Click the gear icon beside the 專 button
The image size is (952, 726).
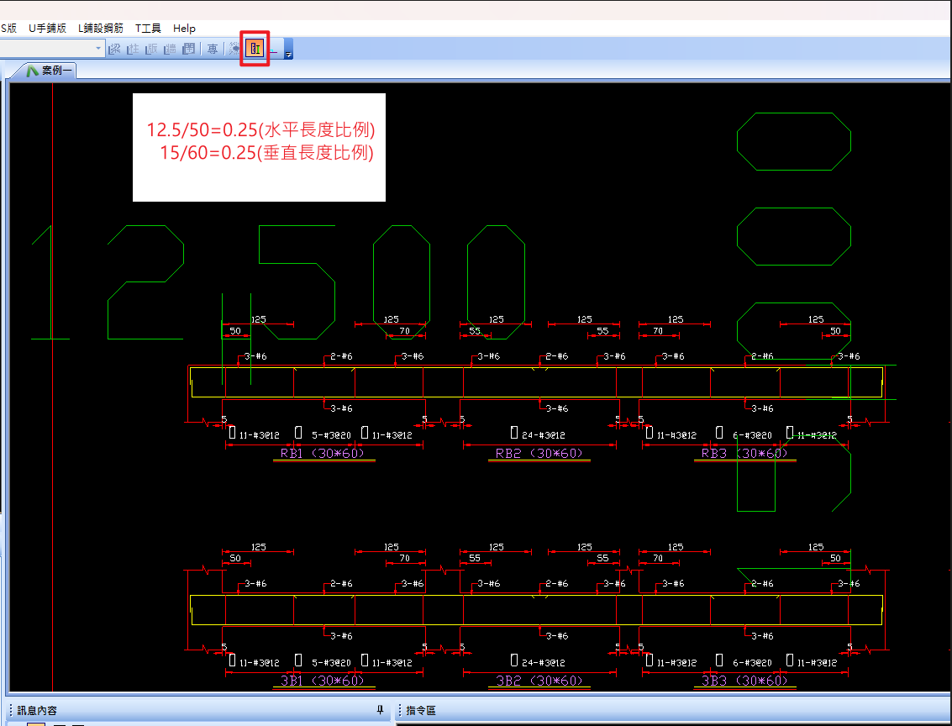click(234, 50)
